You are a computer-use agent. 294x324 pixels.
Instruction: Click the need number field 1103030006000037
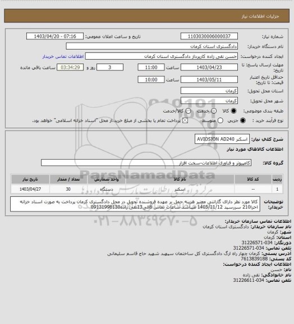pyautogui.click(x=209, y=36)
